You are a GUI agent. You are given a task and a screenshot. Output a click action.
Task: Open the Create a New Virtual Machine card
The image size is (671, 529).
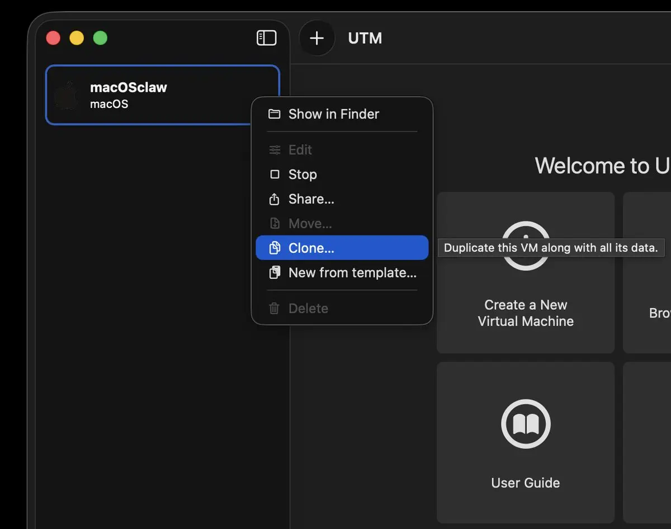pyautogui.click(x=525, y=273)
